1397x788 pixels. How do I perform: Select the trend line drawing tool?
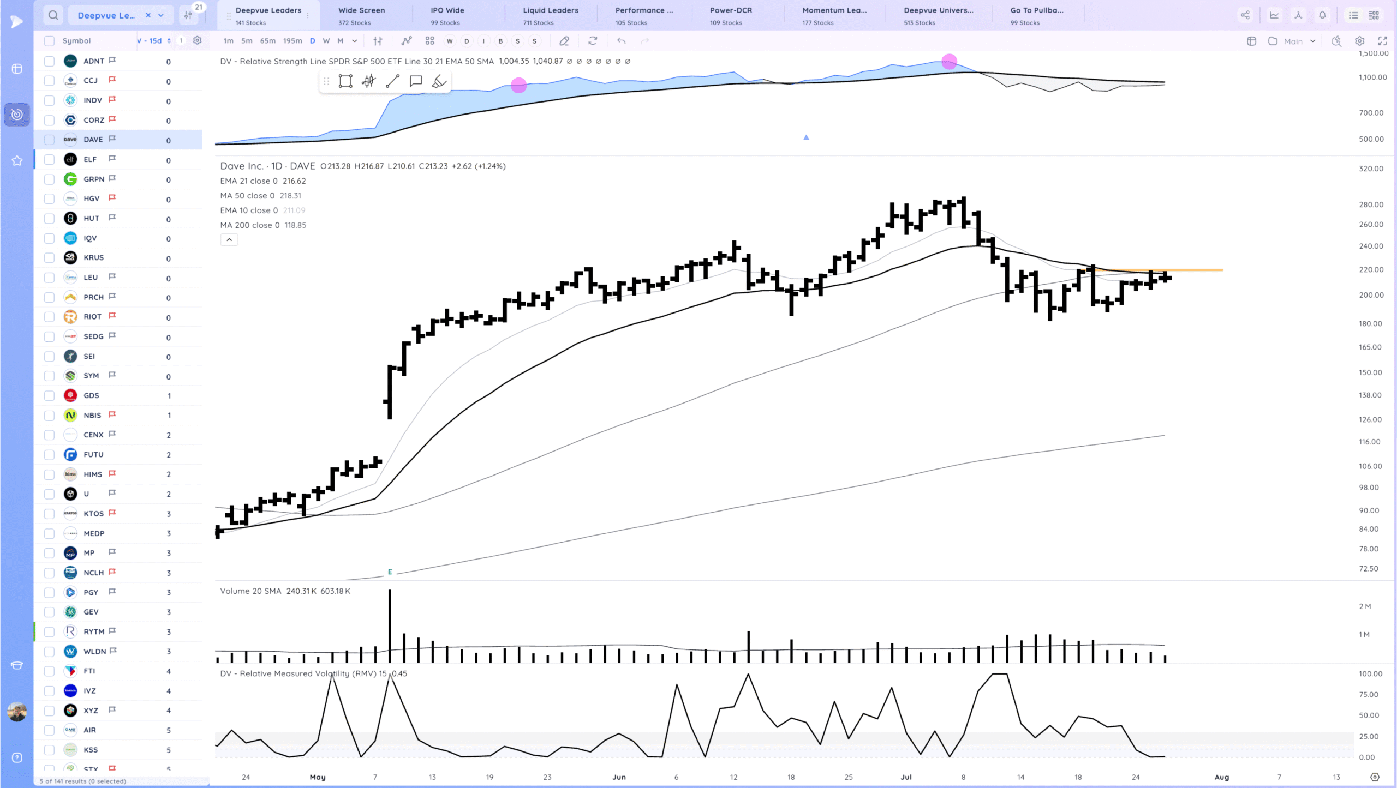pyautogui.click(x=392, y=81)
